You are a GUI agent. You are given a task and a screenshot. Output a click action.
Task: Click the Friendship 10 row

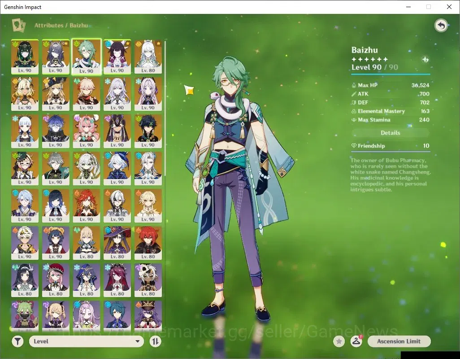click(391, 146)
